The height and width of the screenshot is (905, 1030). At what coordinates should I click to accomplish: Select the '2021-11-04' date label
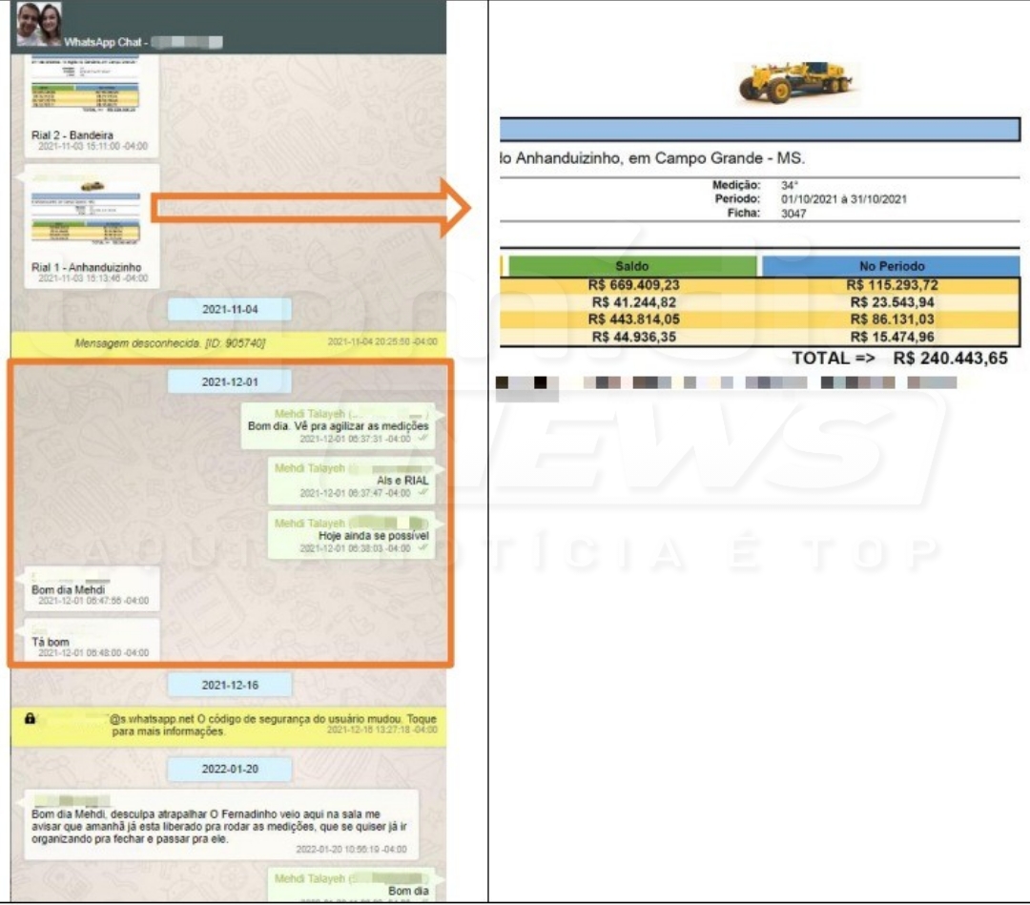230,309
